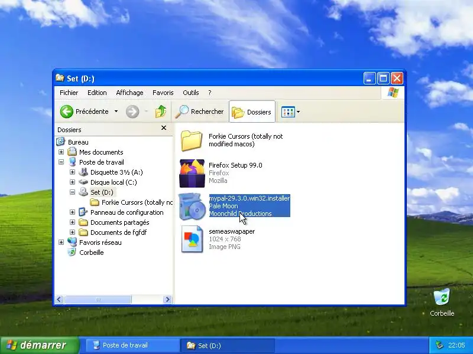The height and width of the screenshot is (354, 473).
Task: Click the Windows flag logo in menu bar
Action: [393, 93]
